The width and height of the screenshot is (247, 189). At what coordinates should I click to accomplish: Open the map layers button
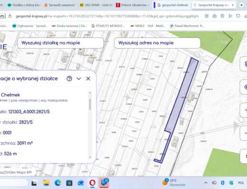tap(244, 64)
